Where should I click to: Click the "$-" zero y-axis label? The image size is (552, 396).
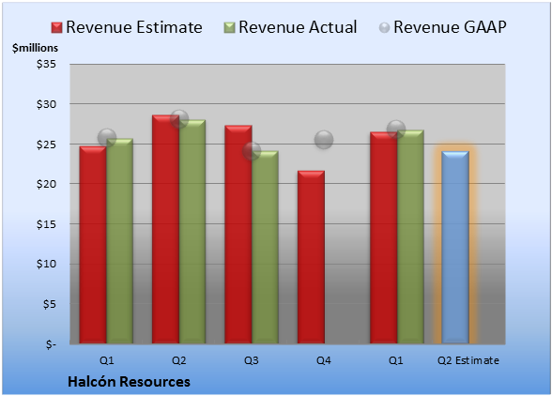tap(51, 343)
